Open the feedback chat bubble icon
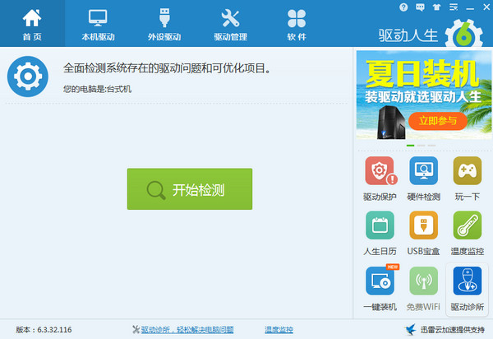The width and height of the screenshot is (493, 339). tap(420, 7)
